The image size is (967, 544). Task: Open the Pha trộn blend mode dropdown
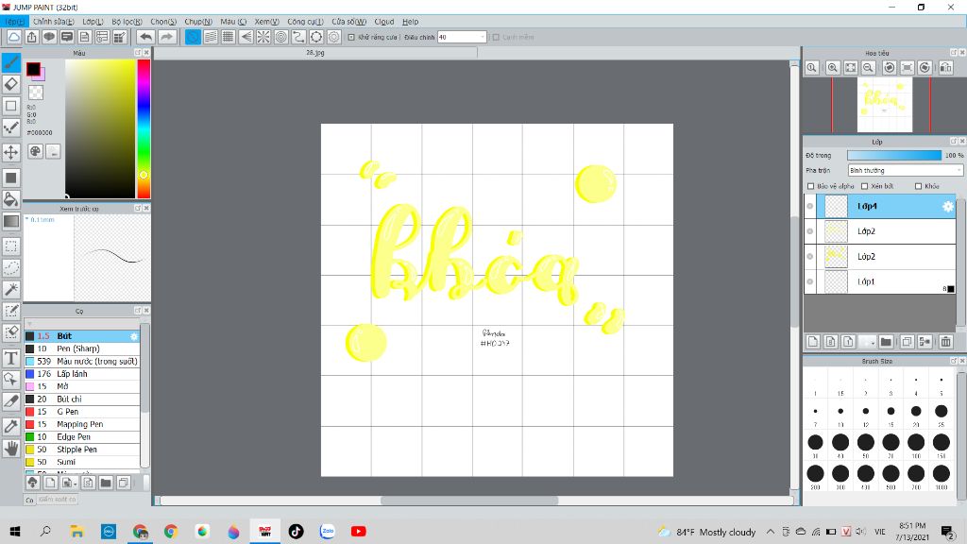[x=906, y=170]
